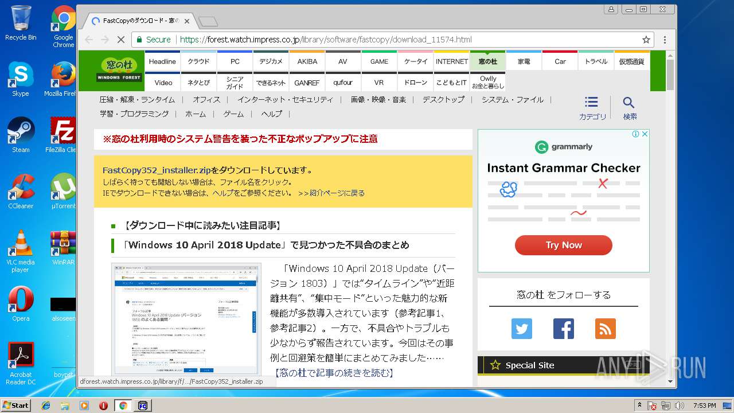Click Grammarly Try Now button
Screen dimensions: 734x413
click(563, 245)
